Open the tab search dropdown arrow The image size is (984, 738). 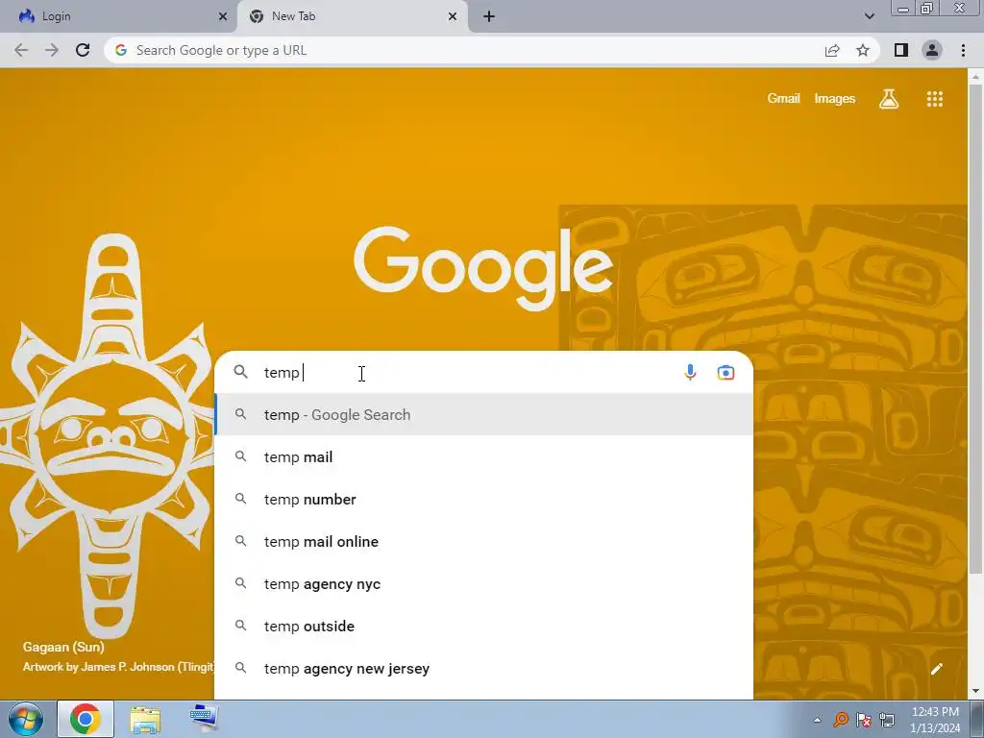click(x=869, y=16)
